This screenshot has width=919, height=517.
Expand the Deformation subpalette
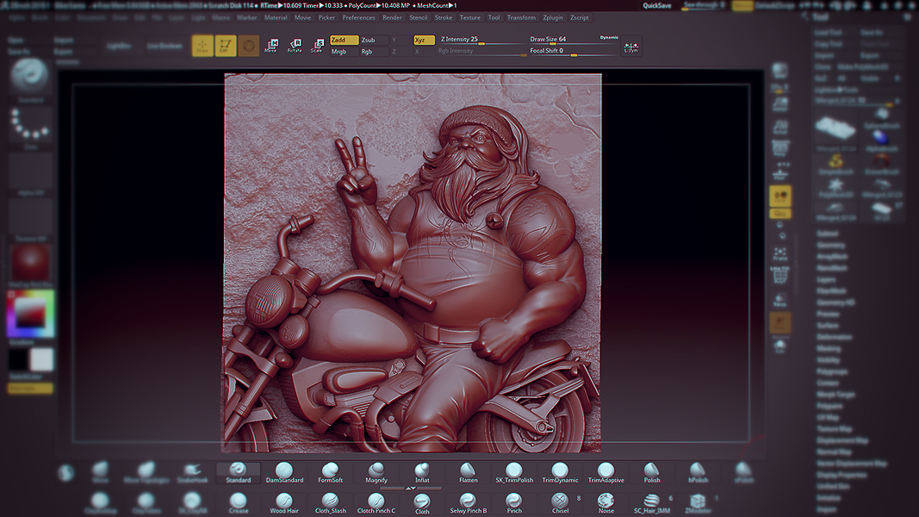(833, 337)
